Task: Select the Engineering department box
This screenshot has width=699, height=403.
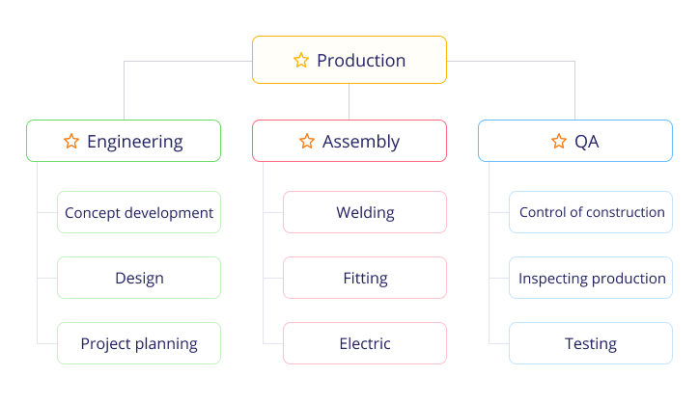Action: pyautogui.click(x=124, y=141)
